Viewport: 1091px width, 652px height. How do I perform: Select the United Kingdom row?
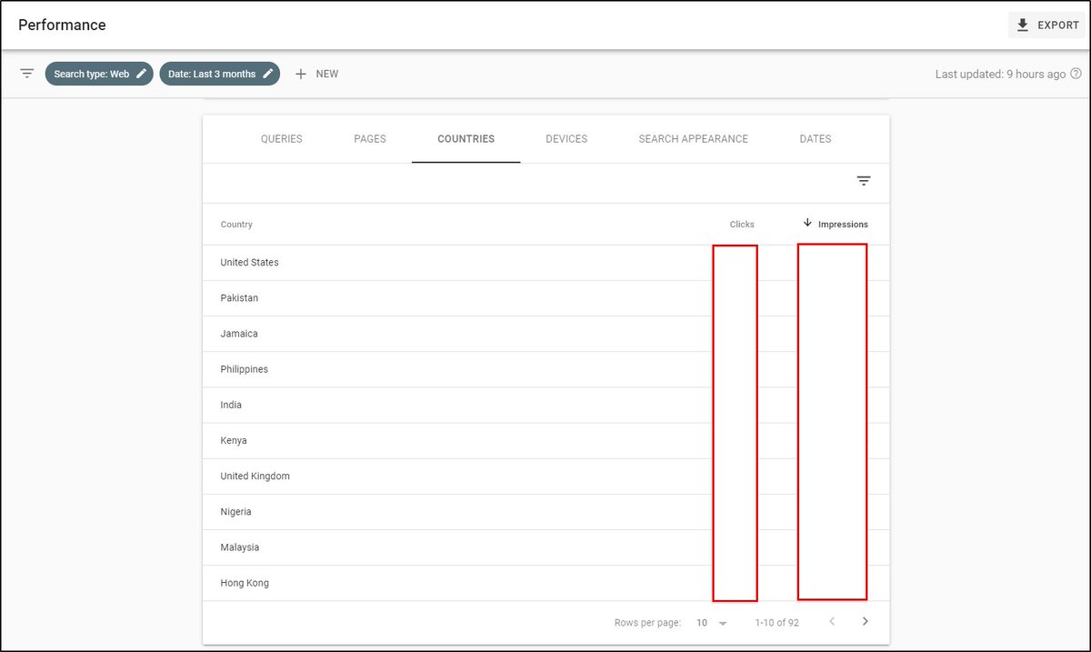click(x=545, y=476)
